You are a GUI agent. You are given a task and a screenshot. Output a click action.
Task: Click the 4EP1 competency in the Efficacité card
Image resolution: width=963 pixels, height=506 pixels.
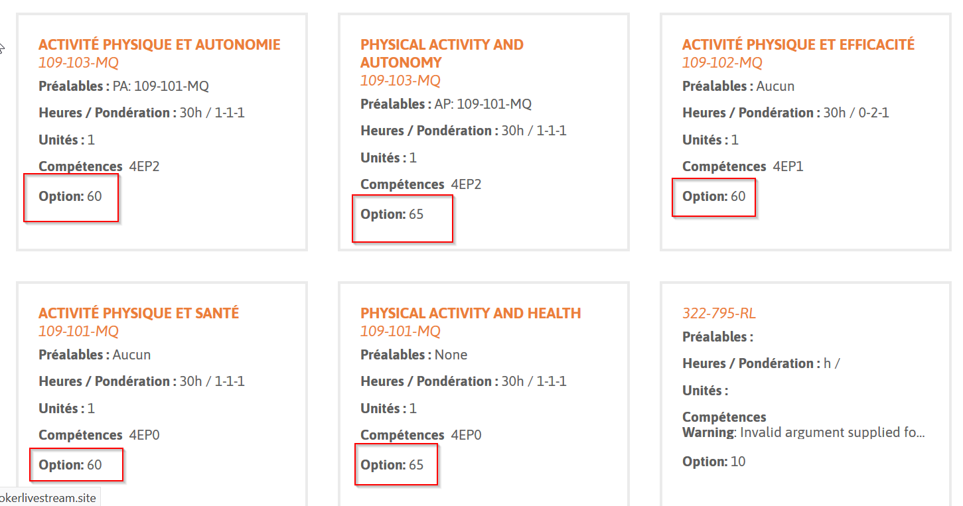(788, 167)
